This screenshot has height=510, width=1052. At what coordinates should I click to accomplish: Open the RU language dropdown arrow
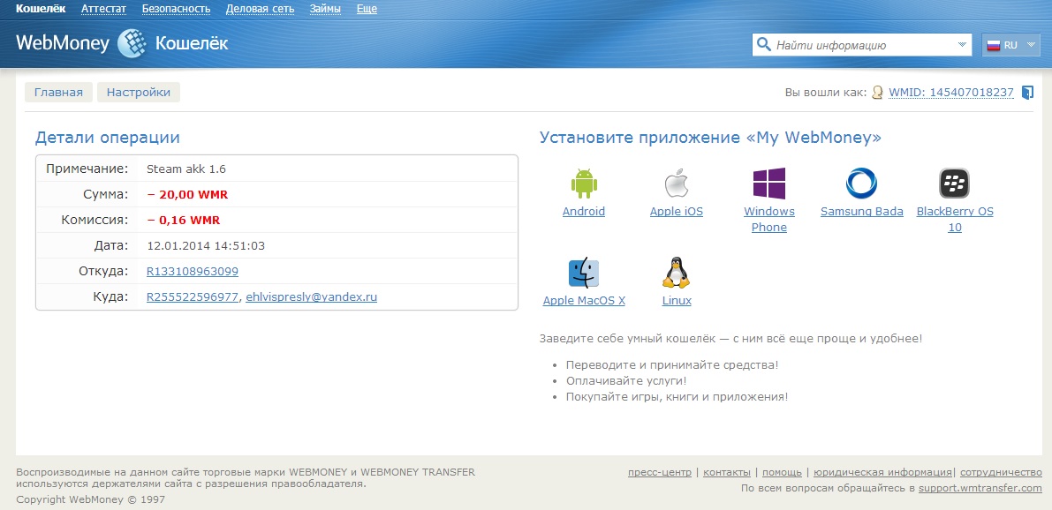point(1031,45)
